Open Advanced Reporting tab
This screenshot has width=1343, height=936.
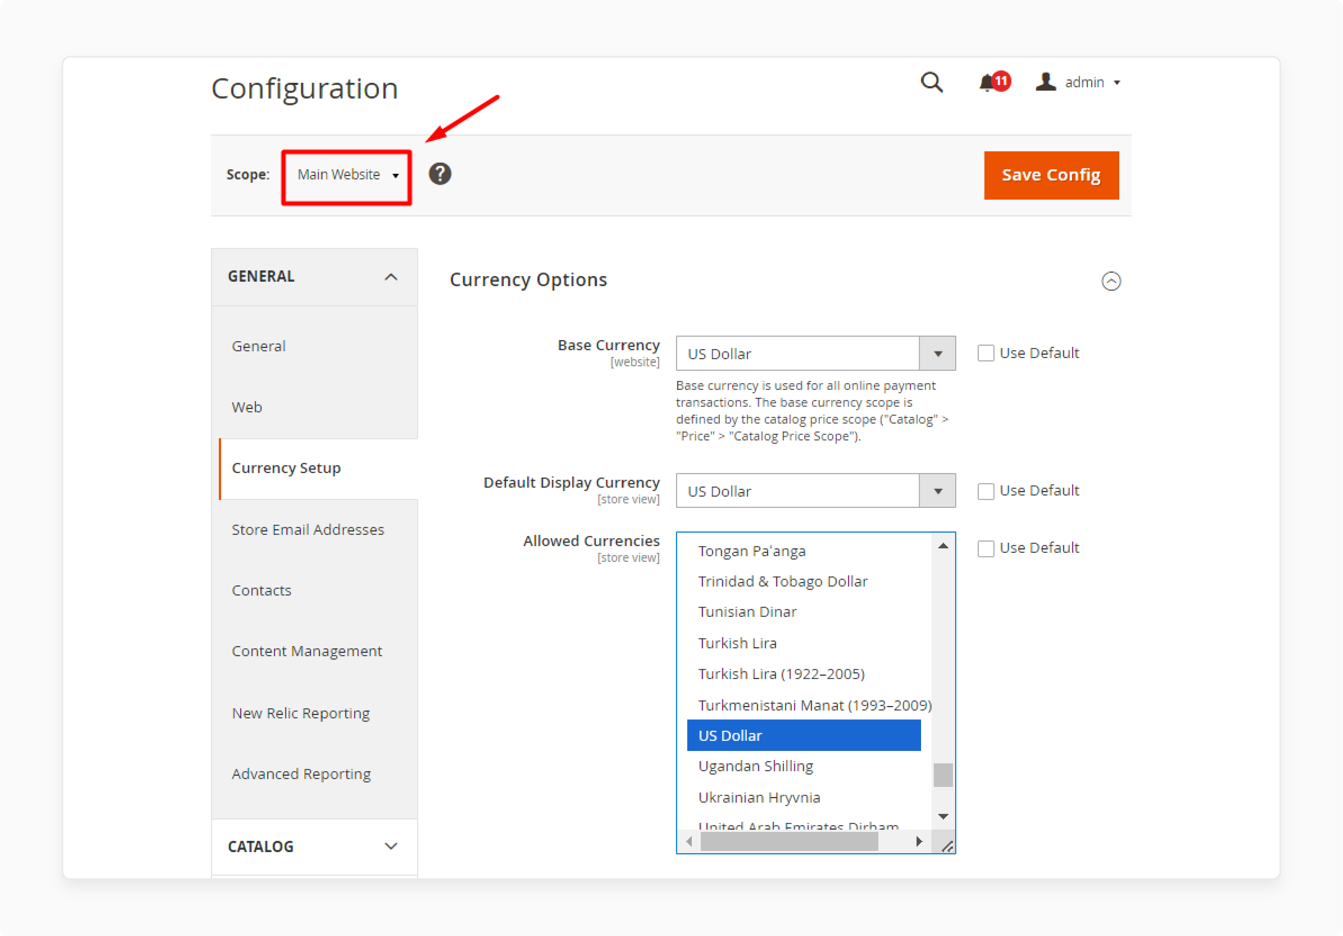coord(301,773)
